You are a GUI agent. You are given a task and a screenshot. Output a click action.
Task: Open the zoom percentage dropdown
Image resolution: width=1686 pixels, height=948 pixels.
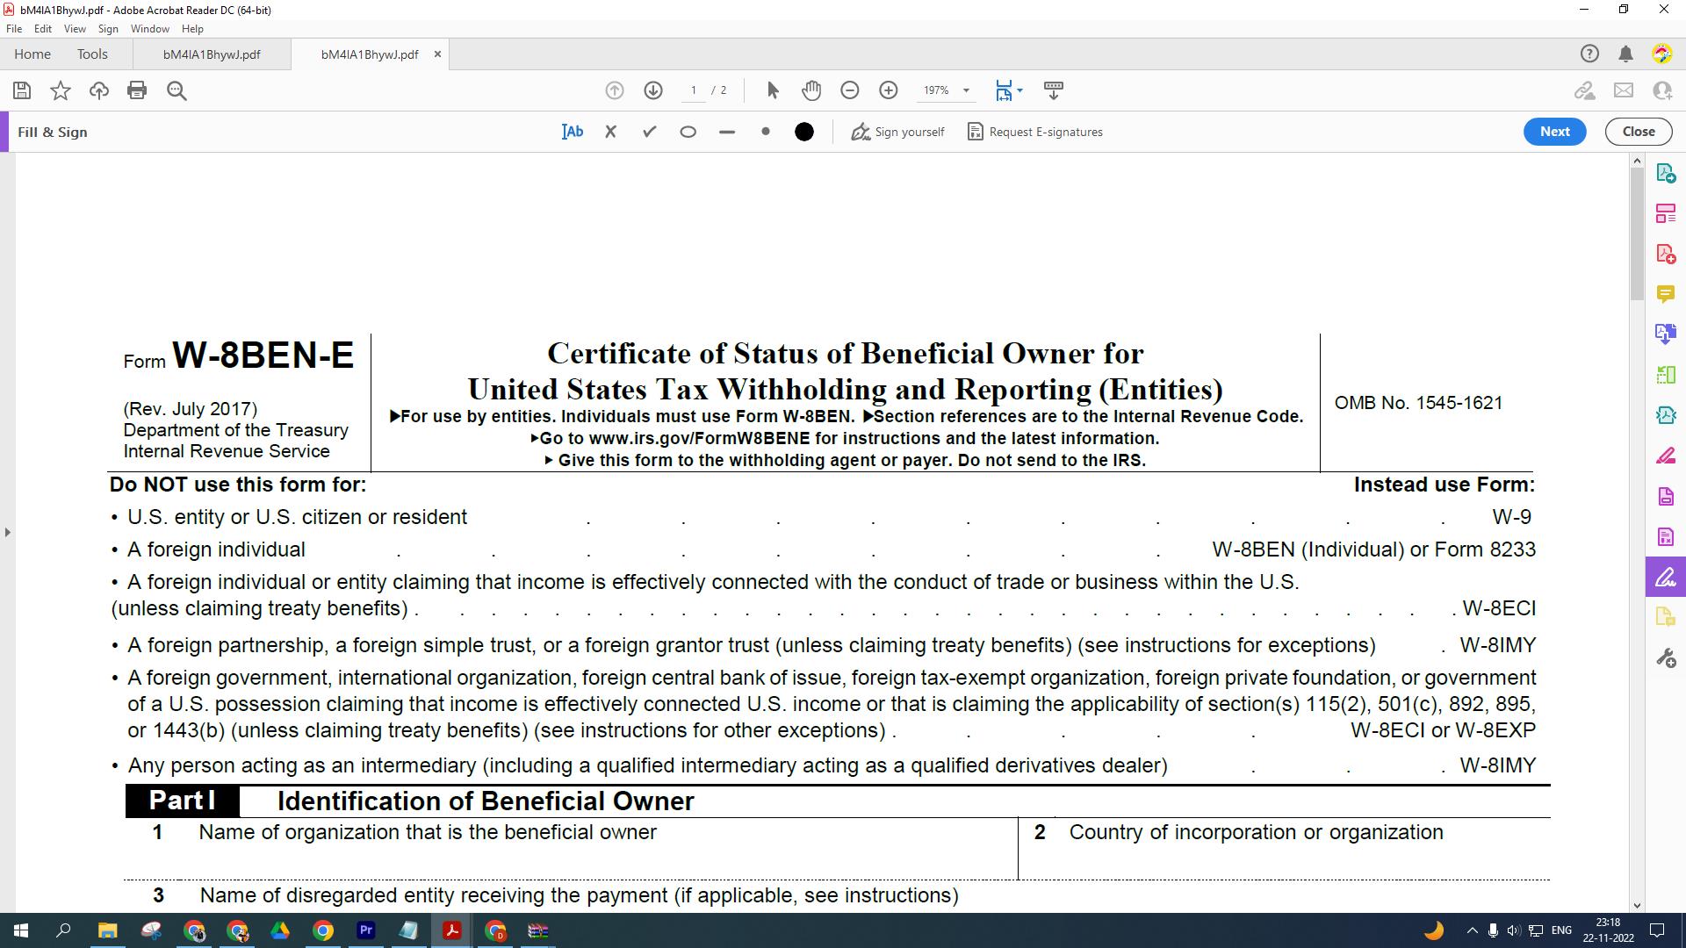coord(966,90)
